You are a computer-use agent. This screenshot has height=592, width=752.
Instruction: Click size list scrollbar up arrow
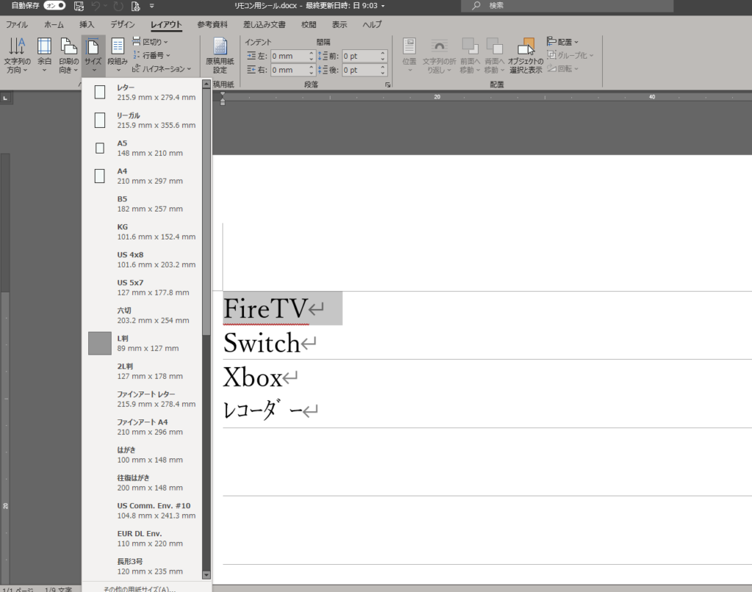[206, 84]
